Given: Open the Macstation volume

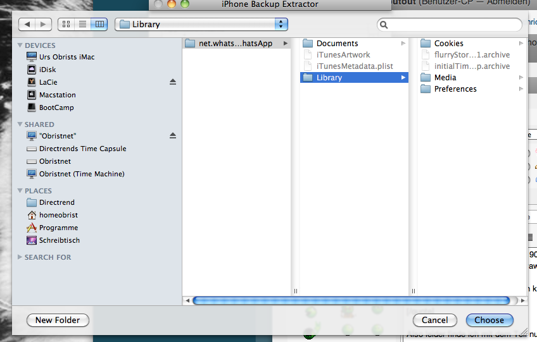Looking at the screenshot, I should click(57, 95).
